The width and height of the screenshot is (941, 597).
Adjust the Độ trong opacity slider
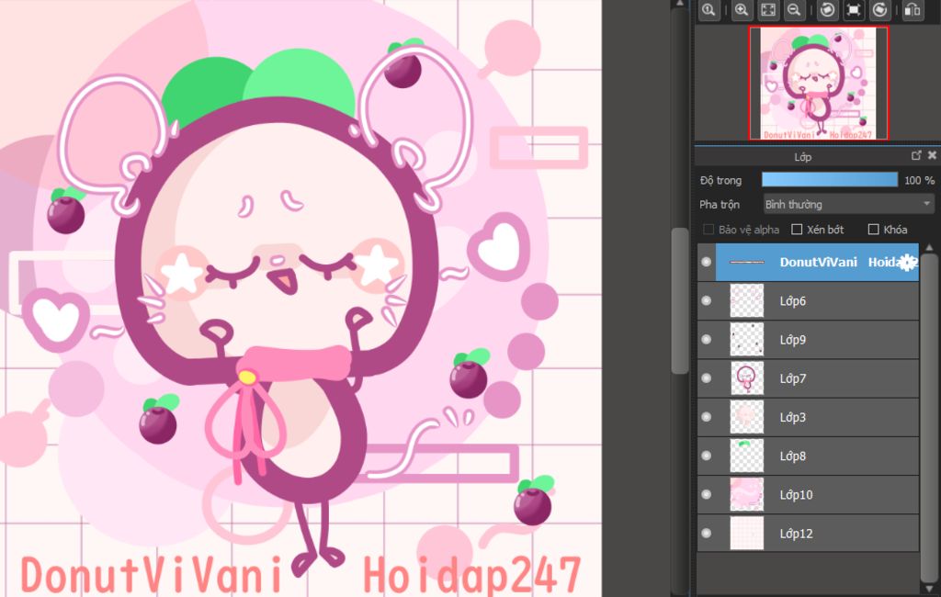pos(830,180)
